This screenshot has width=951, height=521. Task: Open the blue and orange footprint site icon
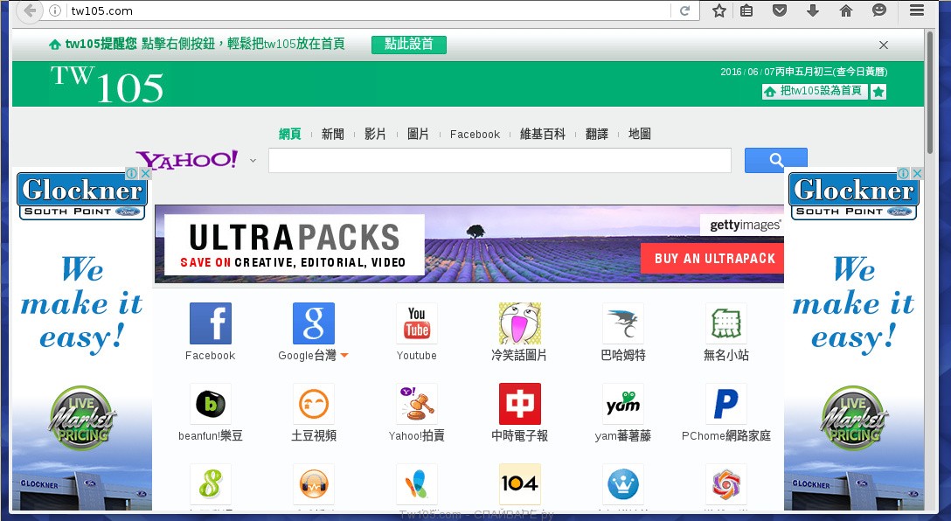point(417,484)
